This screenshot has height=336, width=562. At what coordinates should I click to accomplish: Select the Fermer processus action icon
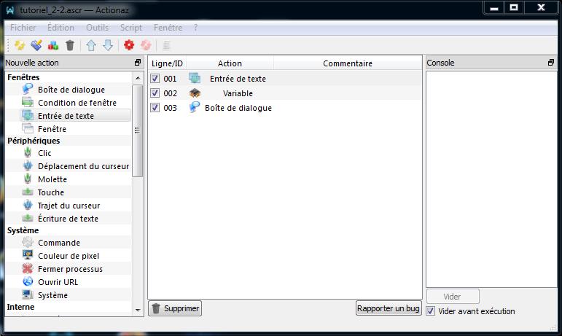(28, 269)
